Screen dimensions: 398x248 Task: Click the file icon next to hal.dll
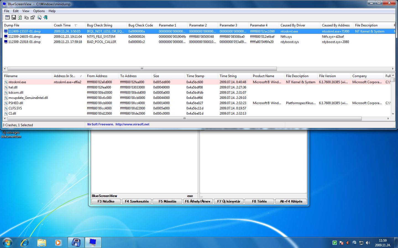tap(6, 87)
